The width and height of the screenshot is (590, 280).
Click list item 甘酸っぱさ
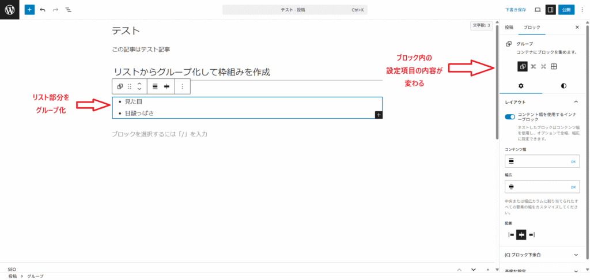(139, 113)
